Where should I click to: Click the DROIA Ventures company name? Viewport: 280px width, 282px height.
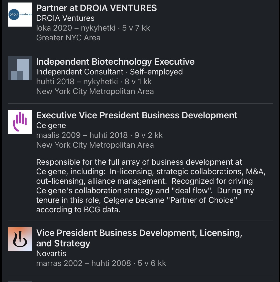[65, 18]
